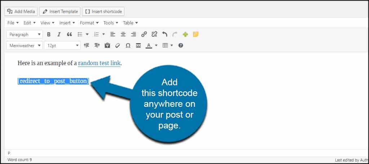Align text right
369x164 pixels.
(x=133, y=34)
